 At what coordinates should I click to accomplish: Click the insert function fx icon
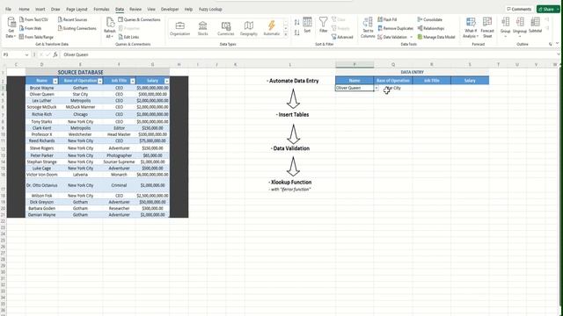[x=55, y=54]
